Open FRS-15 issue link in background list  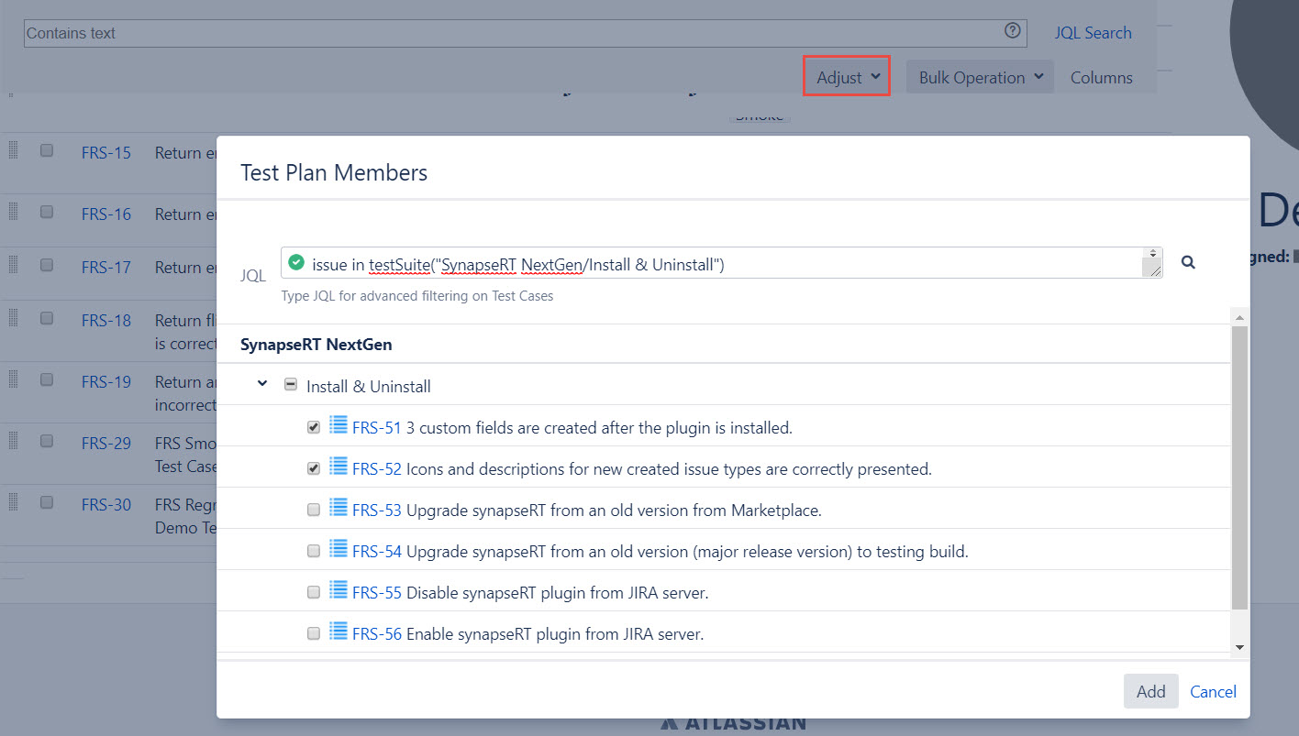[106, 153]
